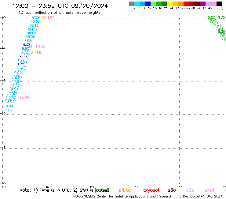Select the lavender legend swatch

[x=208, y=4]
